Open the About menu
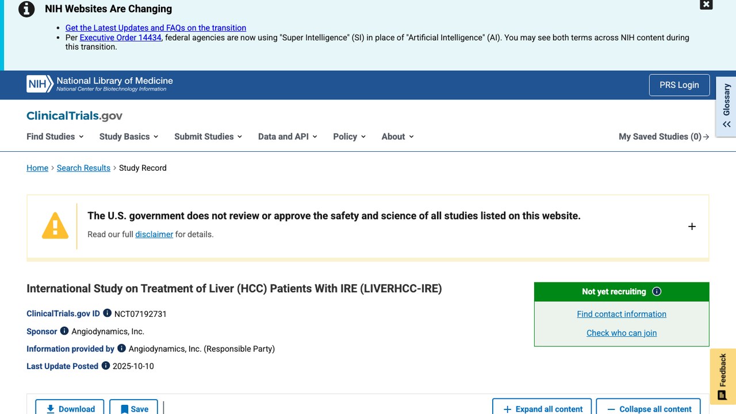736x414 pixels. click(398, 136)
